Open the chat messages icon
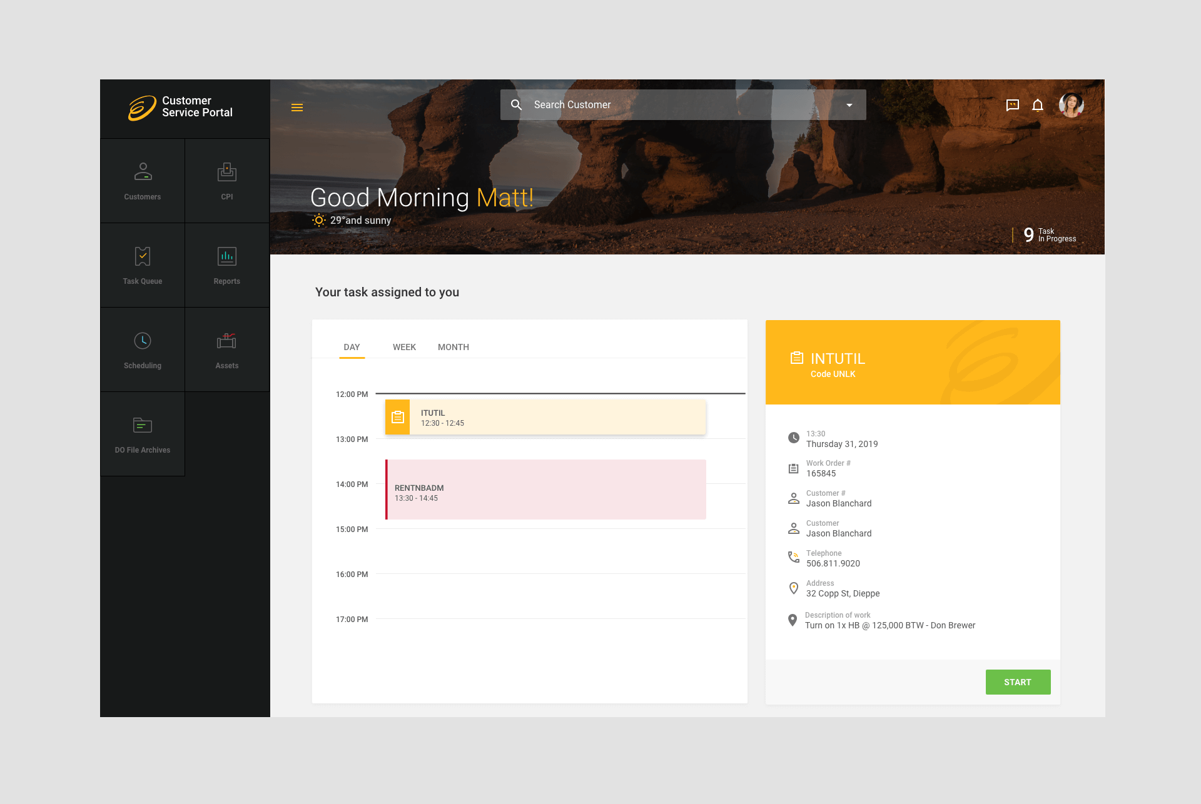Image resolution: width=1201 pixels, height=804 pixels. tap(1013, 105)
